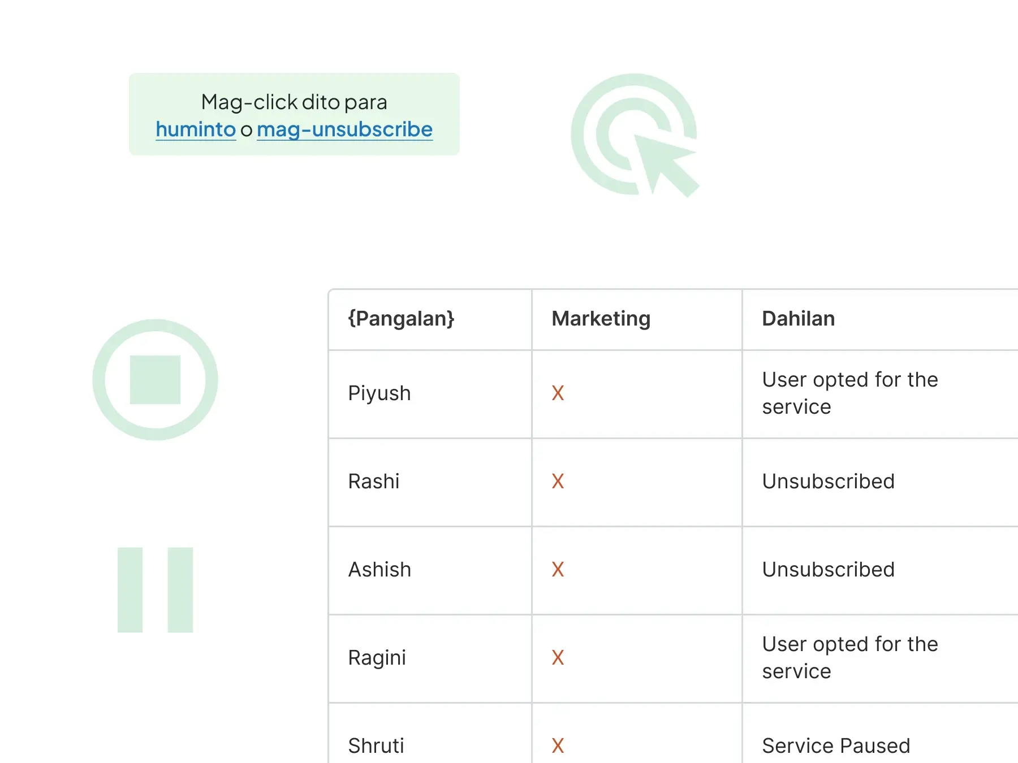Click Ragini's red X marketing mark
Image resolution: width=1018 pixels, height=763 pixels.
(x=558, y=658)
